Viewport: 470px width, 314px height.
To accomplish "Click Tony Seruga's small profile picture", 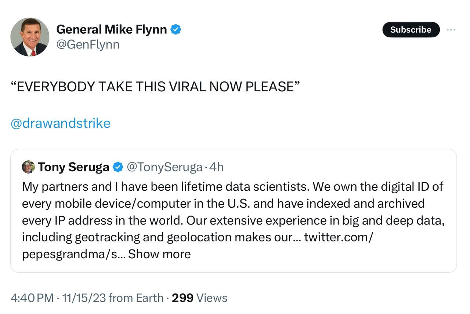I will click(28, 167).
